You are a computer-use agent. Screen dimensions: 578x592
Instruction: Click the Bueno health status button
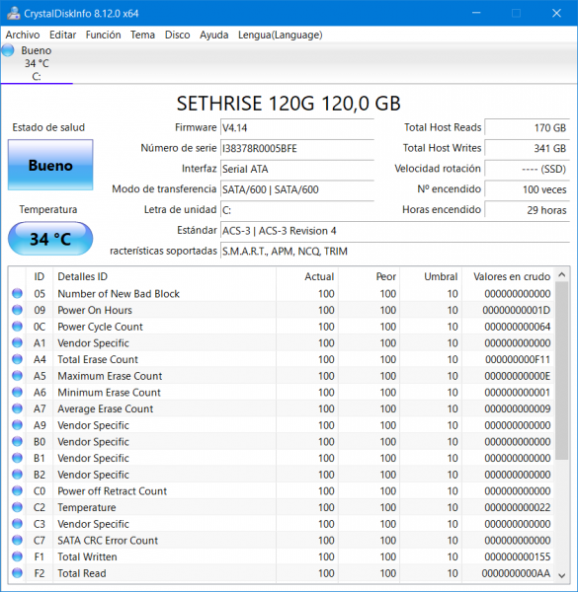pos(50,165)
